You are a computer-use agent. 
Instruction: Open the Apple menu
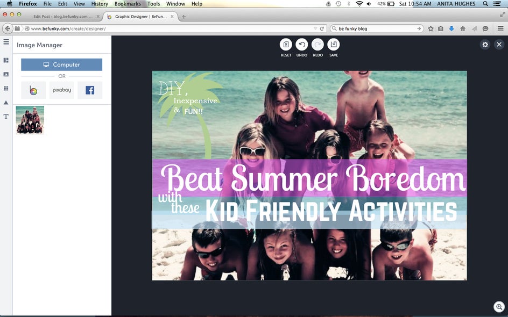9,4
